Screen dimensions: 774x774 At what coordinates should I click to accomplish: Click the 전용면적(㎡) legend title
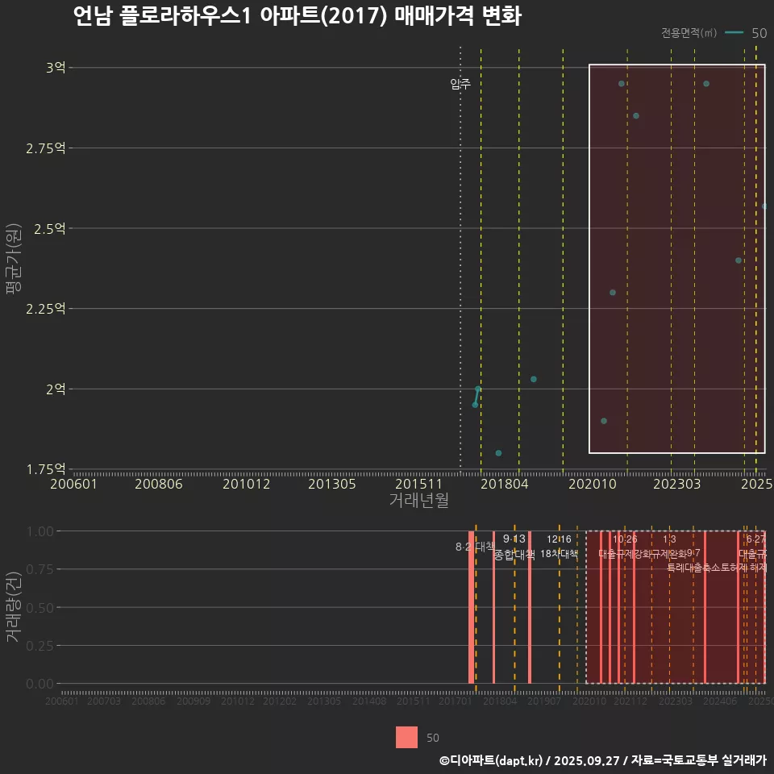(689, 33)
